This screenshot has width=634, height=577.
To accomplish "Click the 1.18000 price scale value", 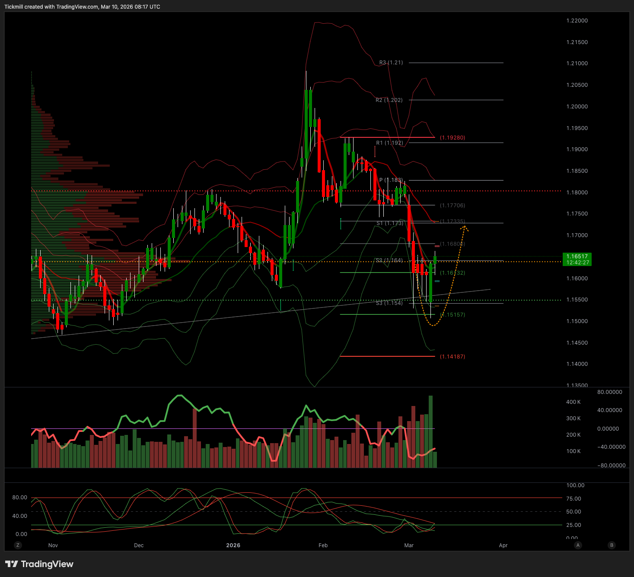I will click(x=577, y=193).
